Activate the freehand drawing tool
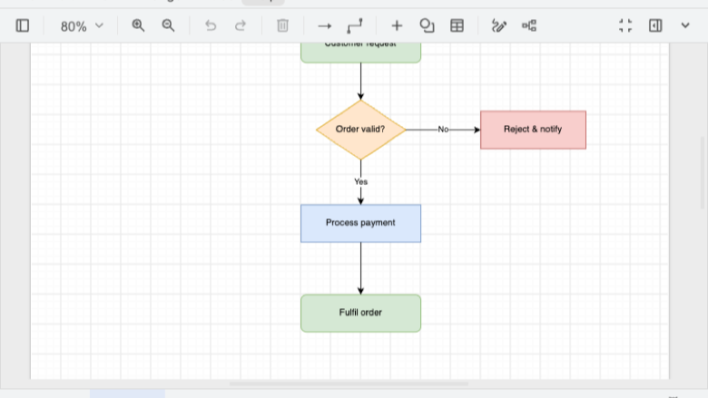 pos(499,25)
